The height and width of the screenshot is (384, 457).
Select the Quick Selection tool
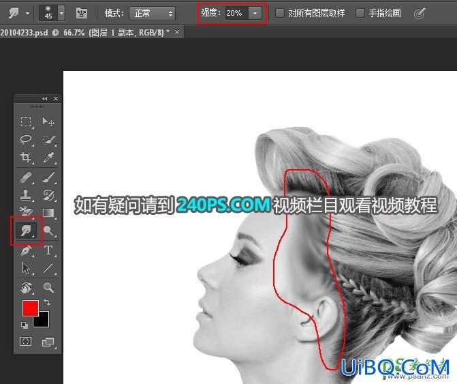click(48, 139)
